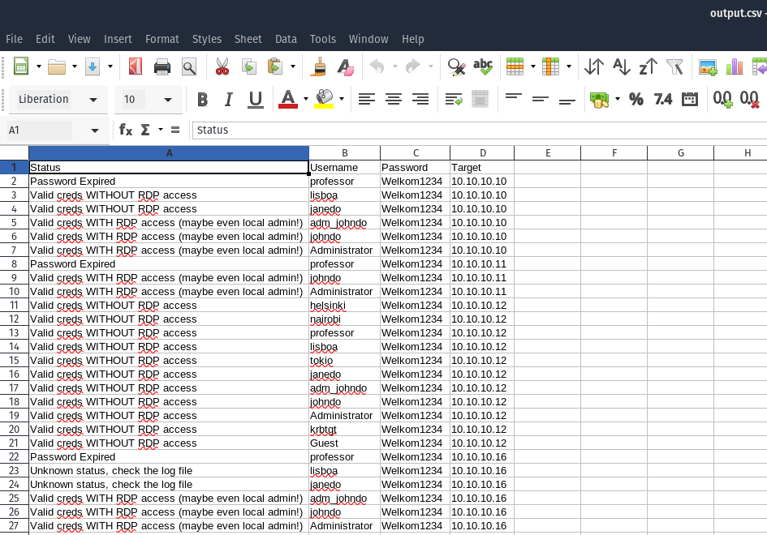Screen dimensions: 767x535
Task: Run the Spelling check icon
Action: point(483,67)
